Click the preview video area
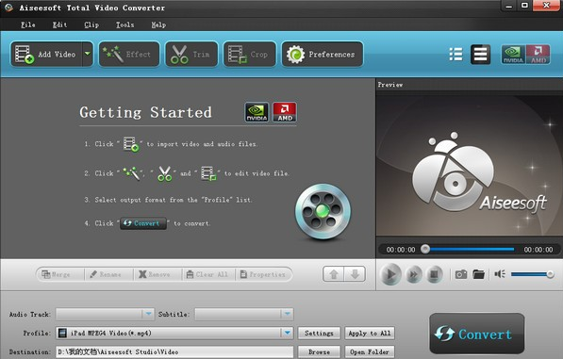563x359 pixels. [x=469, y=166]
